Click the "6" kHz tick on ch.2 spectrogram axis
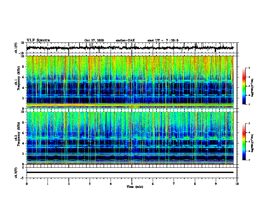Image resolution: width=267 pixels, height=206 pixels. coord(23,133)
